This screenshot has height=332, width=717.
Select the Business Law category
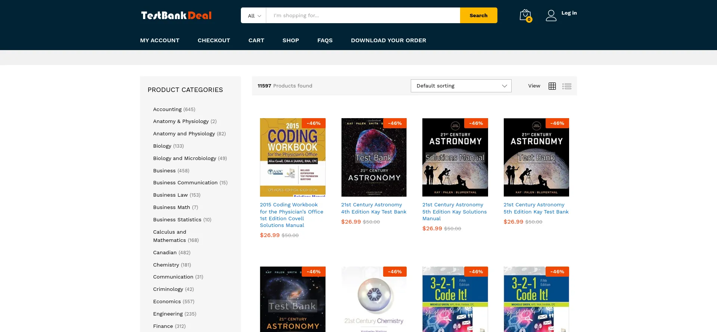coord(170,195)
